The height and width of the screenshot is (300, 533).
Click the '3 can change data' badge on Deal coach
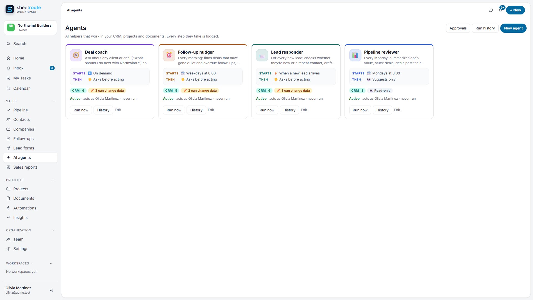107,91
